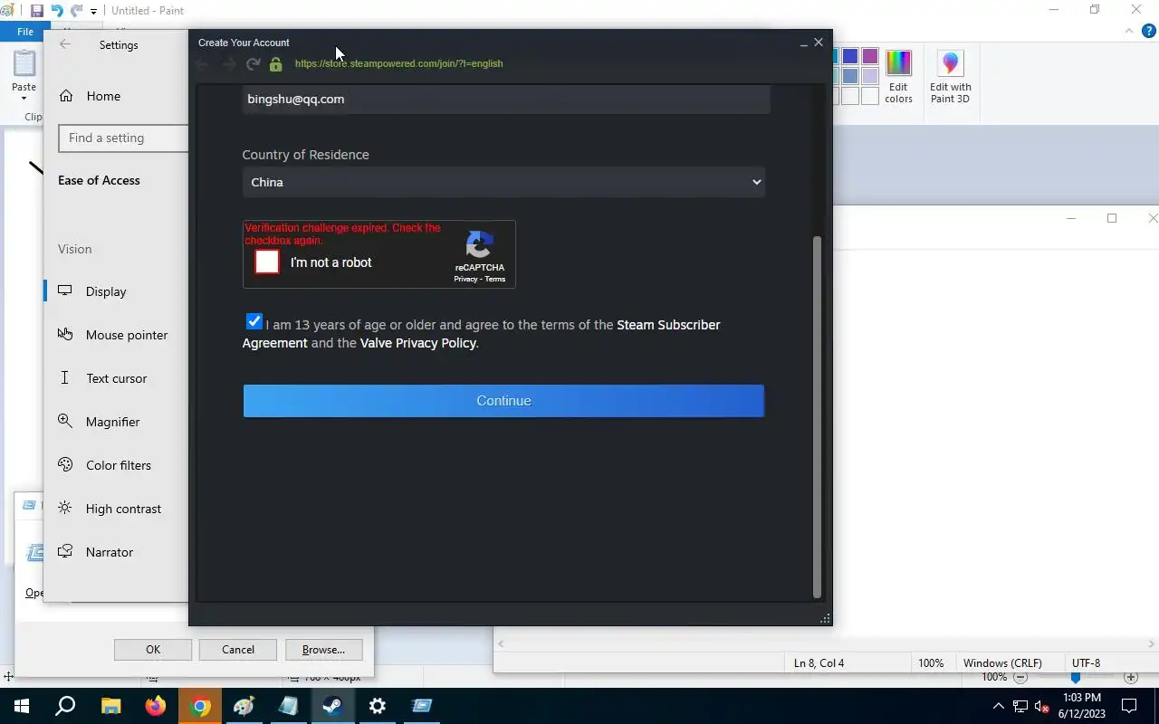Click Cancel in the dialog behind Settings

238,649
